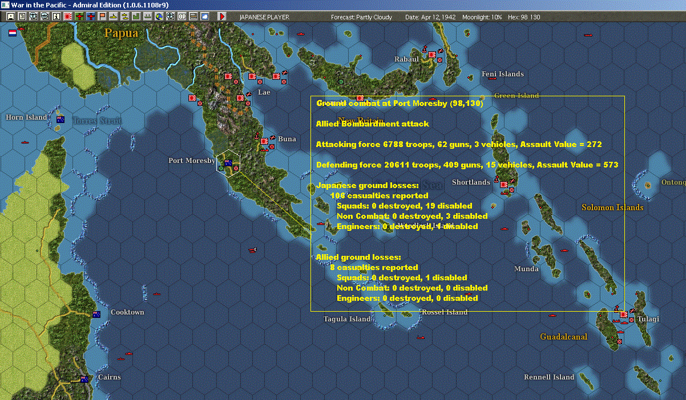The width and height of the screenshot is (686, 400).
Task: Click the single yellow ship toolbar icon
Action: tap(114, 17)
